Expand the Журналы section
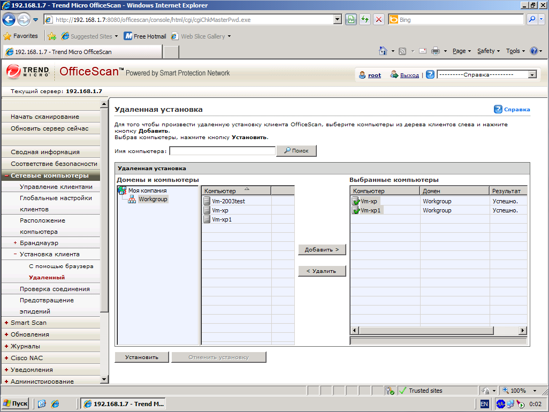 (6, 346)
